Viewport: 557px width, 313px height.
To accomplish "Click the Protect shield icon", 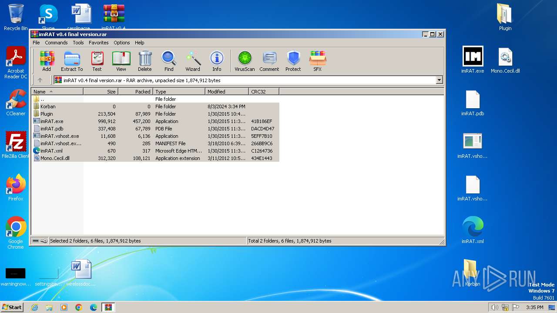I will pyautogui.click(x=293, y=61).
